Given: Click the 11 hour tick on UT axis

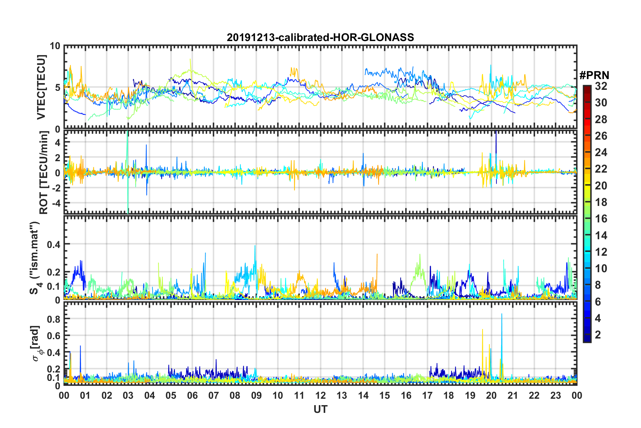Looking at the screenshot, I should point(299,395).
